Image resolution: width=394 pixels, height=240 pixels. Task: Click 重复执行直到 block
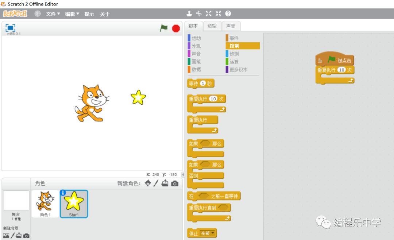coord(209,213)
